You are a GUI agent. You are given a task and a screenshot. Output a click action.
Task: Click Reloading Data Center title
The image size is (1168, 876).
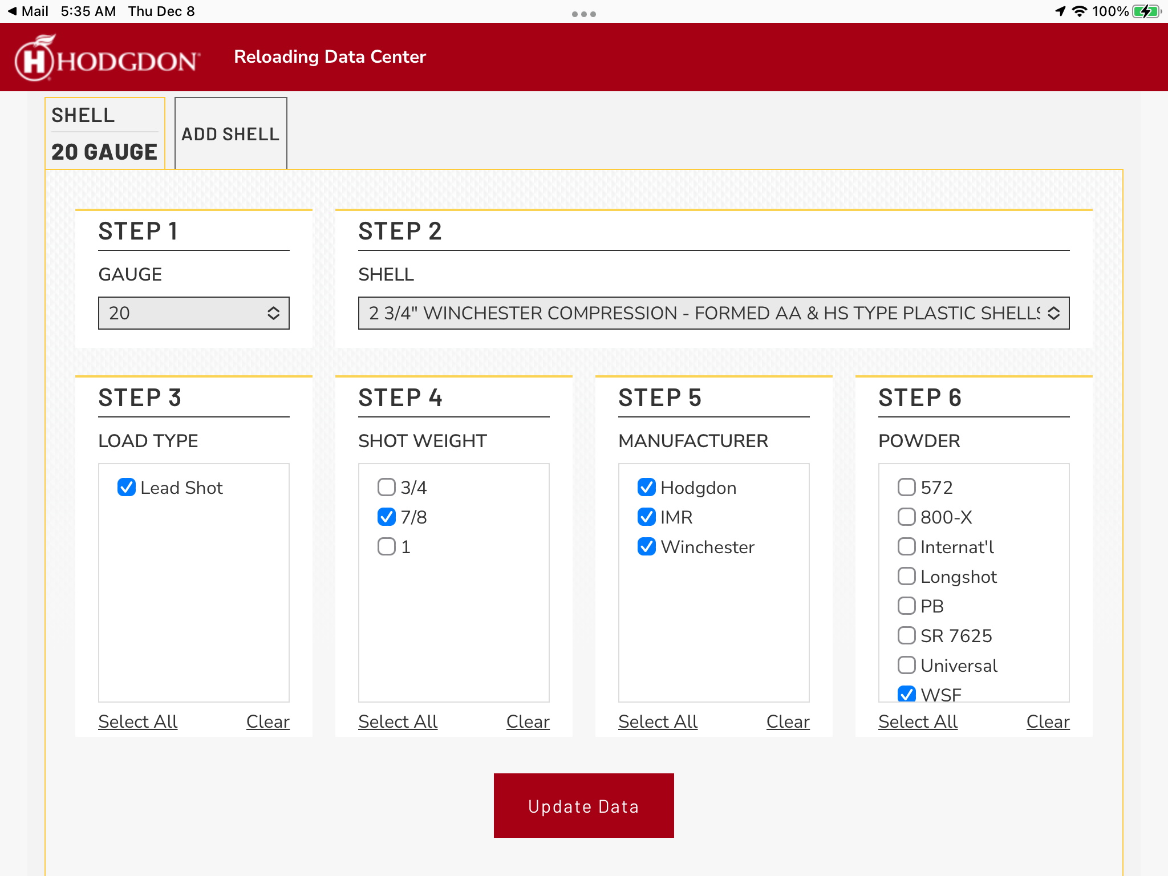[x=330, y=57]
